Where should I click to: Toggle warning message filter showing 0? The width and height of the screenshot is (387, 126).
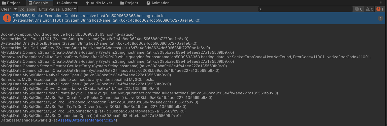coord(369,9)
